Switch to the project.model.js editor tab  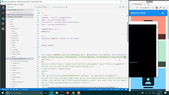[42, 7]
